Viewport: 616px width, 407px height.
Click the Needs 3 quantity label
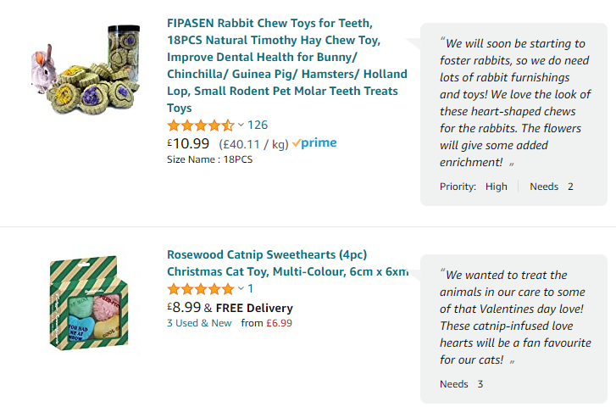tap(461, 384)
